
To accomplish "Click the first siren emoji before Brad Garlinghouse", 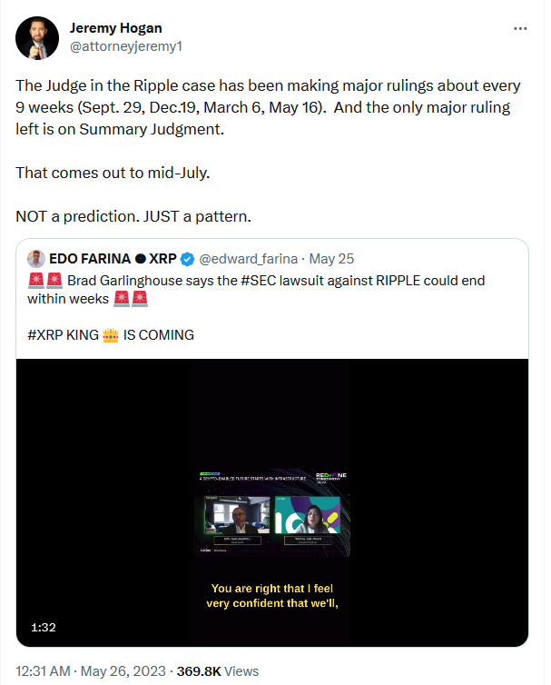I will click(36, 281).
